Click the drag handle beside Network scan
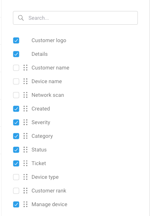Image resolution: width=150 pixels, height=216 pixels. pyautogui.click(x=25, y=95)
